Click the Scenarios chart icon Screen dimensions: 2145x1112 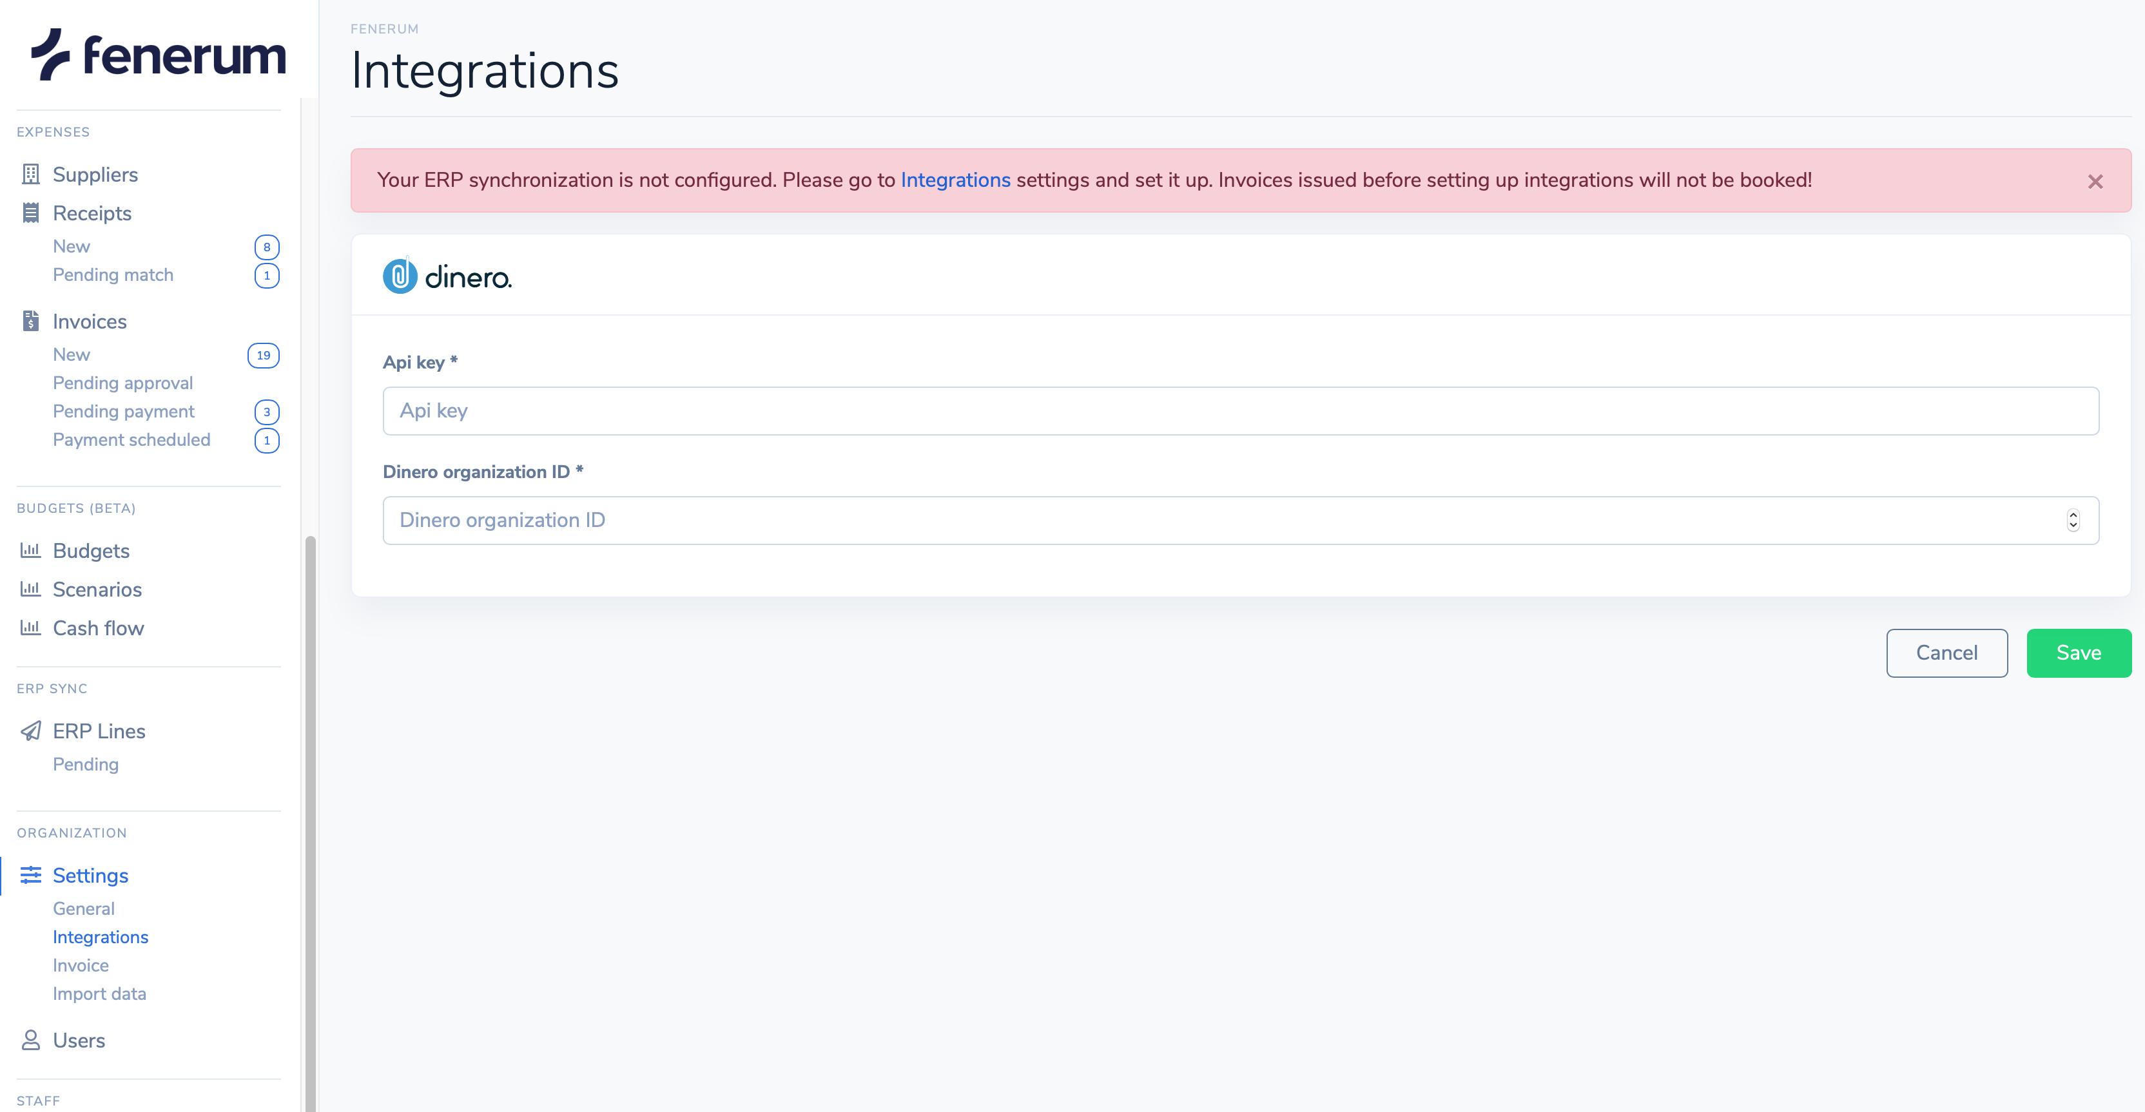click(x=31, y=590)
